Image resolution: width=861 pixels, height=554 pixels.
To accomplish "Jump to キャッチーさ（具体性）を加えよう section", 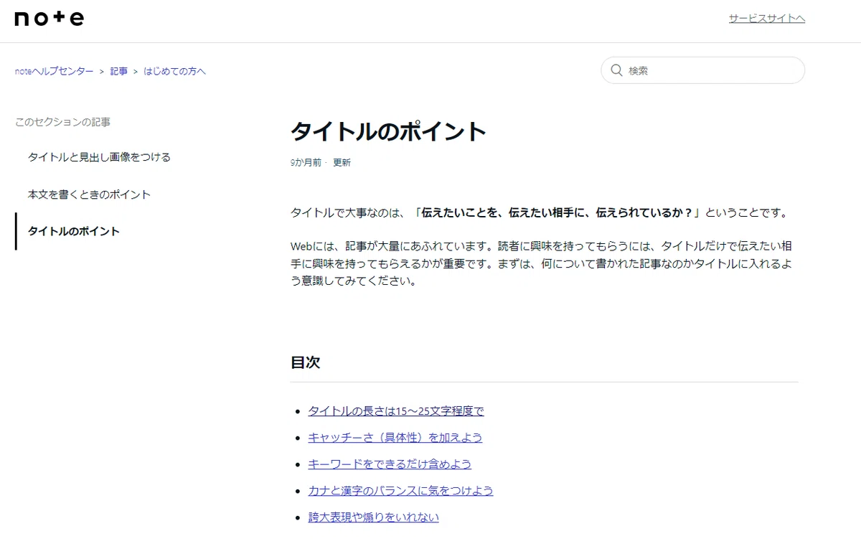I will (395, 438).
